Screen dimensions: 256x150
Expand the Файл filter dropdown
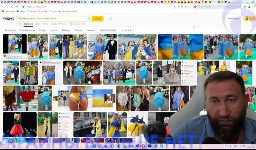[x=65, y=30]
